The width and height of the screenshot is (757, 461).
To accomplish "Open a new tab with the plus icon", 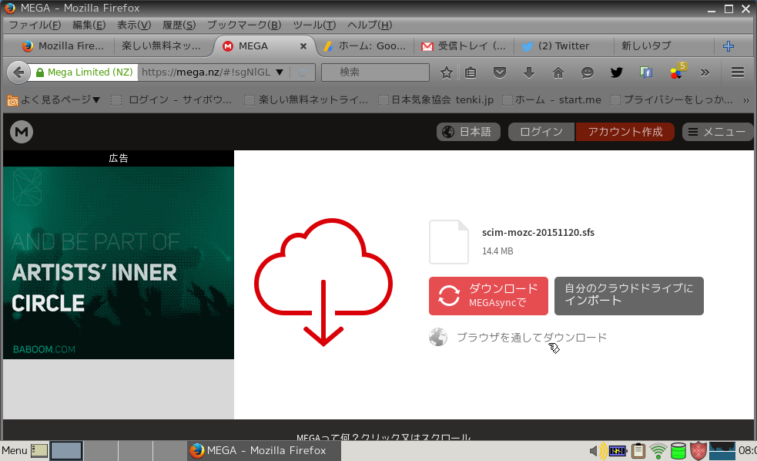I will [728, 46].
